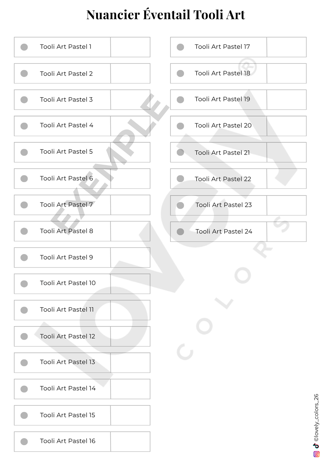The height and width of the screenshot is (462, 325).
Task: Click the gray dot beside Tooli Art Pastel 20
Action: click(x=180, y=126)
